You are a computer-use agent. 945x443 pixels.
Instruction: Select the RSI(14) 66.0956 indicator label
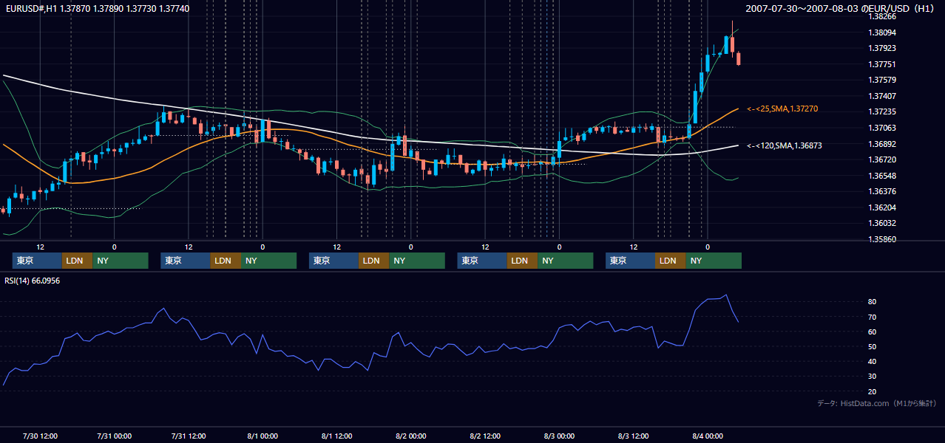click(33, 281)
